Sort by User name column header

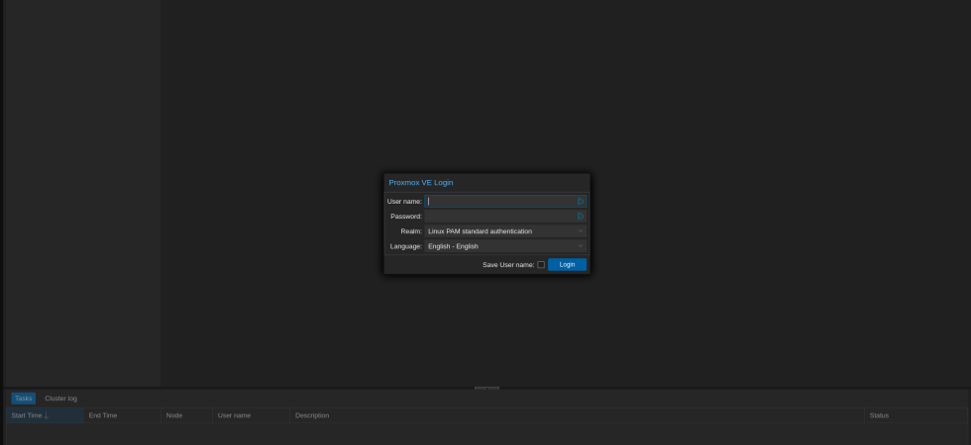click(x=251, y=415)
